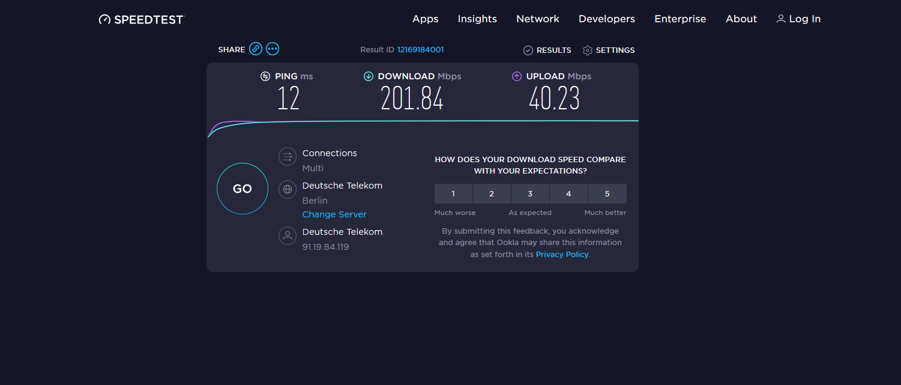This screenshot has width=901, height=385.
Task: Click the Connections label
Action: point(330,153)
